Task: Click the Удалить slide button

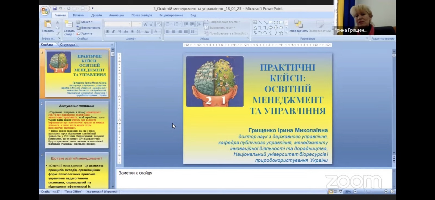Action: [x=85, y=34]
